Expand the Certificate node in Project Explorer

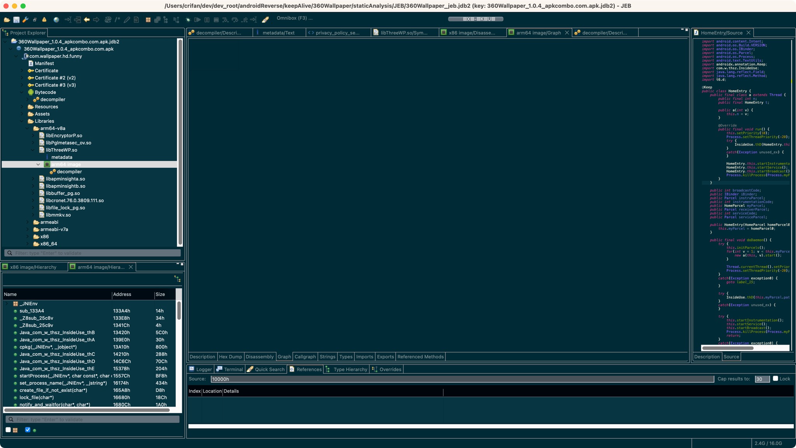(22, 71)
